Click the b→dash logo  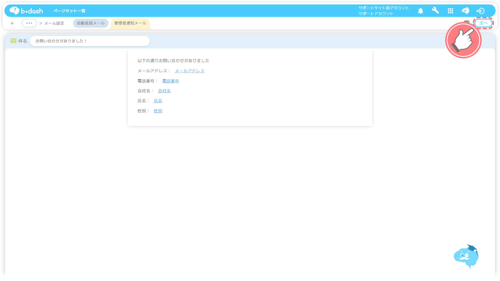click(x=26, y=11)
